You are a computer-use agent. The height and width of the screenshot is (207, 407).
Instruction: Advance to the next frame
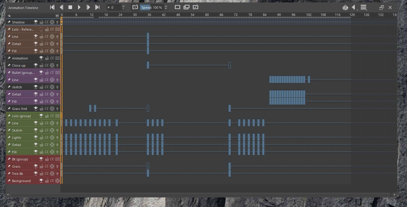point(88,7)
